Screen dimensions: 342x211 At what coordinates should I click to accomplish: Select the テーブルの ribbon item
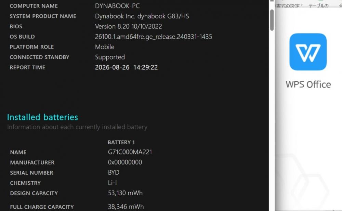coord(318,5)
